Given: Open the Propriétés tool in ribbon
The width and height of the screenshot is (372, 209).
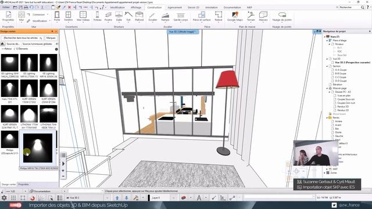Looking at the screenshot, I should point(8,16).
